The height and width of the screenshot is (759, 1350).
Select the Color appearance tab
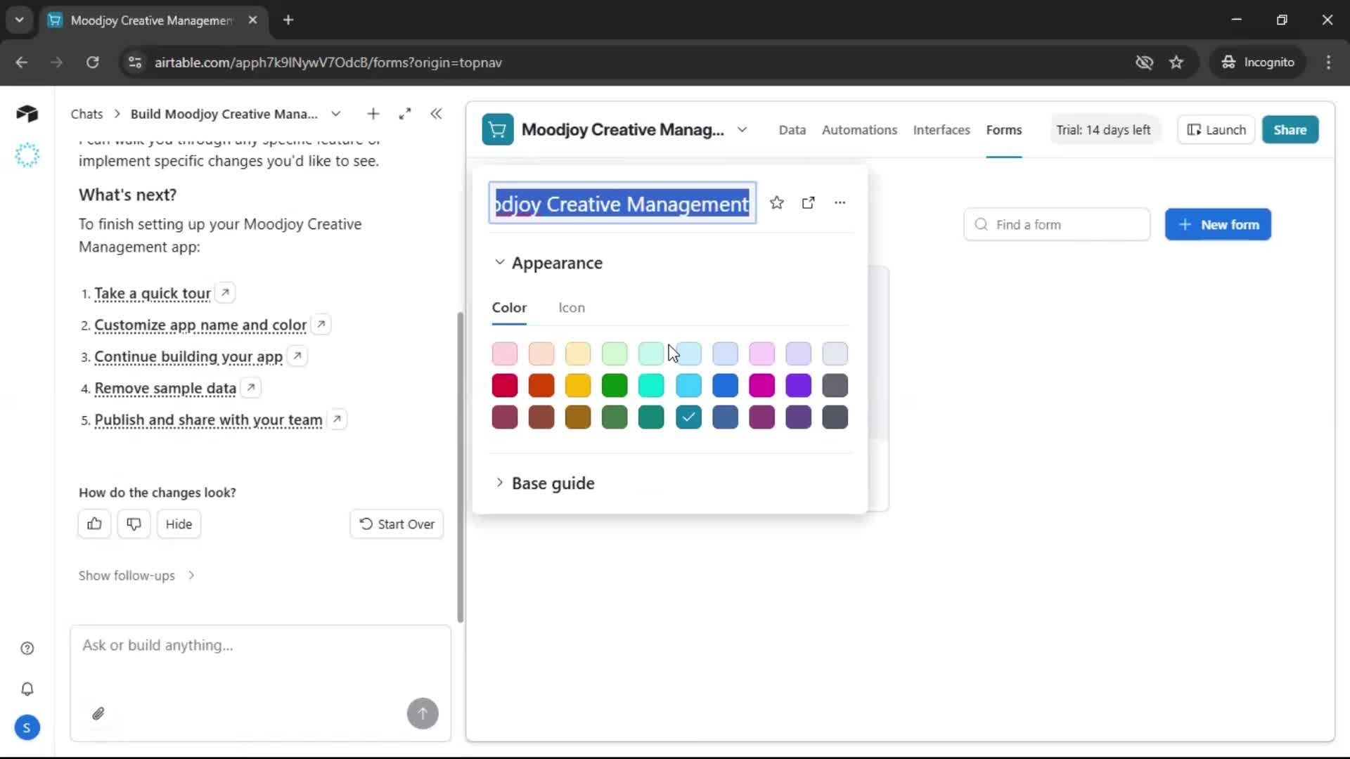(509, 307)
